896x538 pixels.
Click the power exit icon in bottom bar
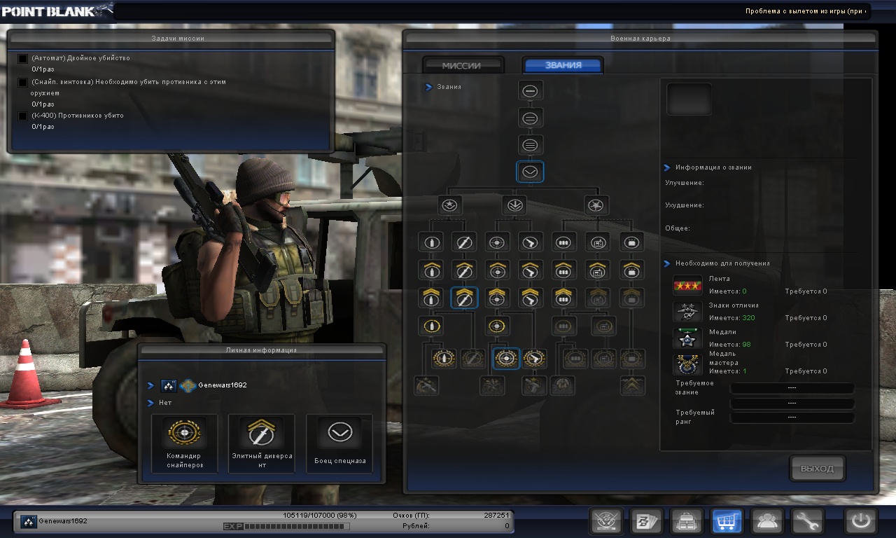pos(861,521)
